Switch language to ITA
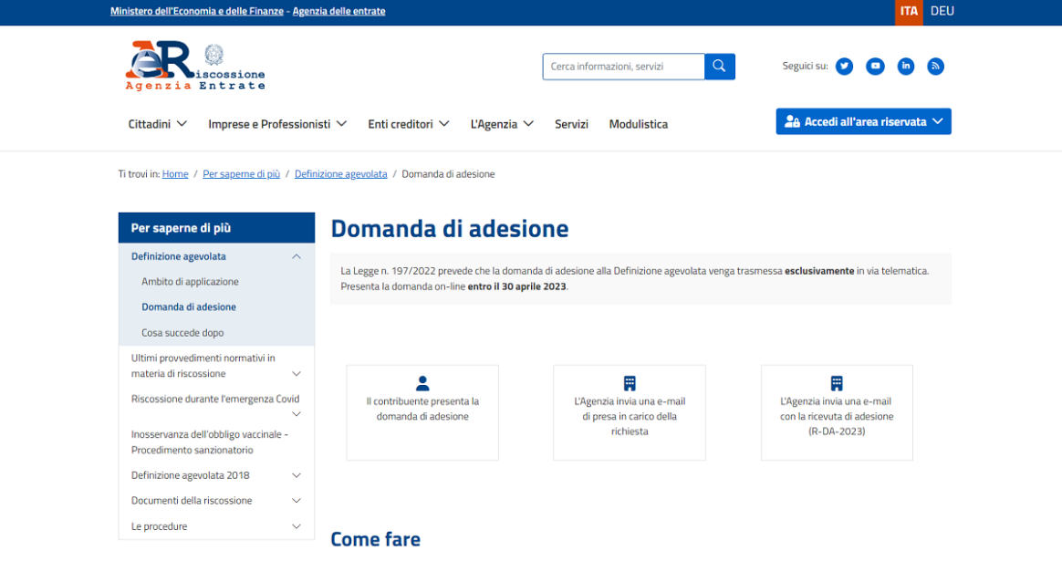Viewport: 1062px width, 561px height. coord(909,12)
